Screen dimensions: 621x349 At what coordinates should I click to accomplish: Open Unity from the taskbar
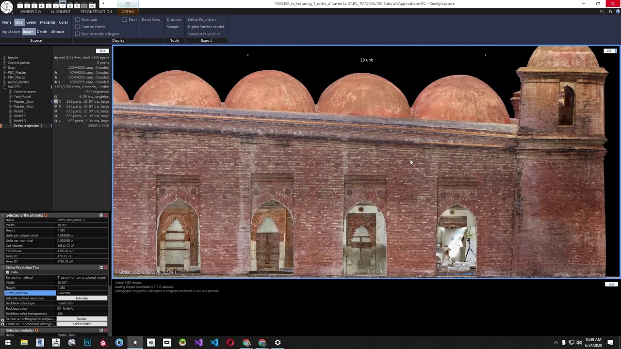point(151,343)
